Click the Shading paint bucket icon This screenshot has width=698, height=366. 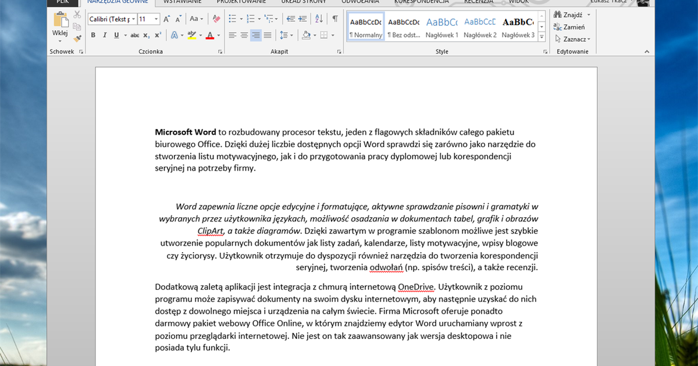coord(307,35)
